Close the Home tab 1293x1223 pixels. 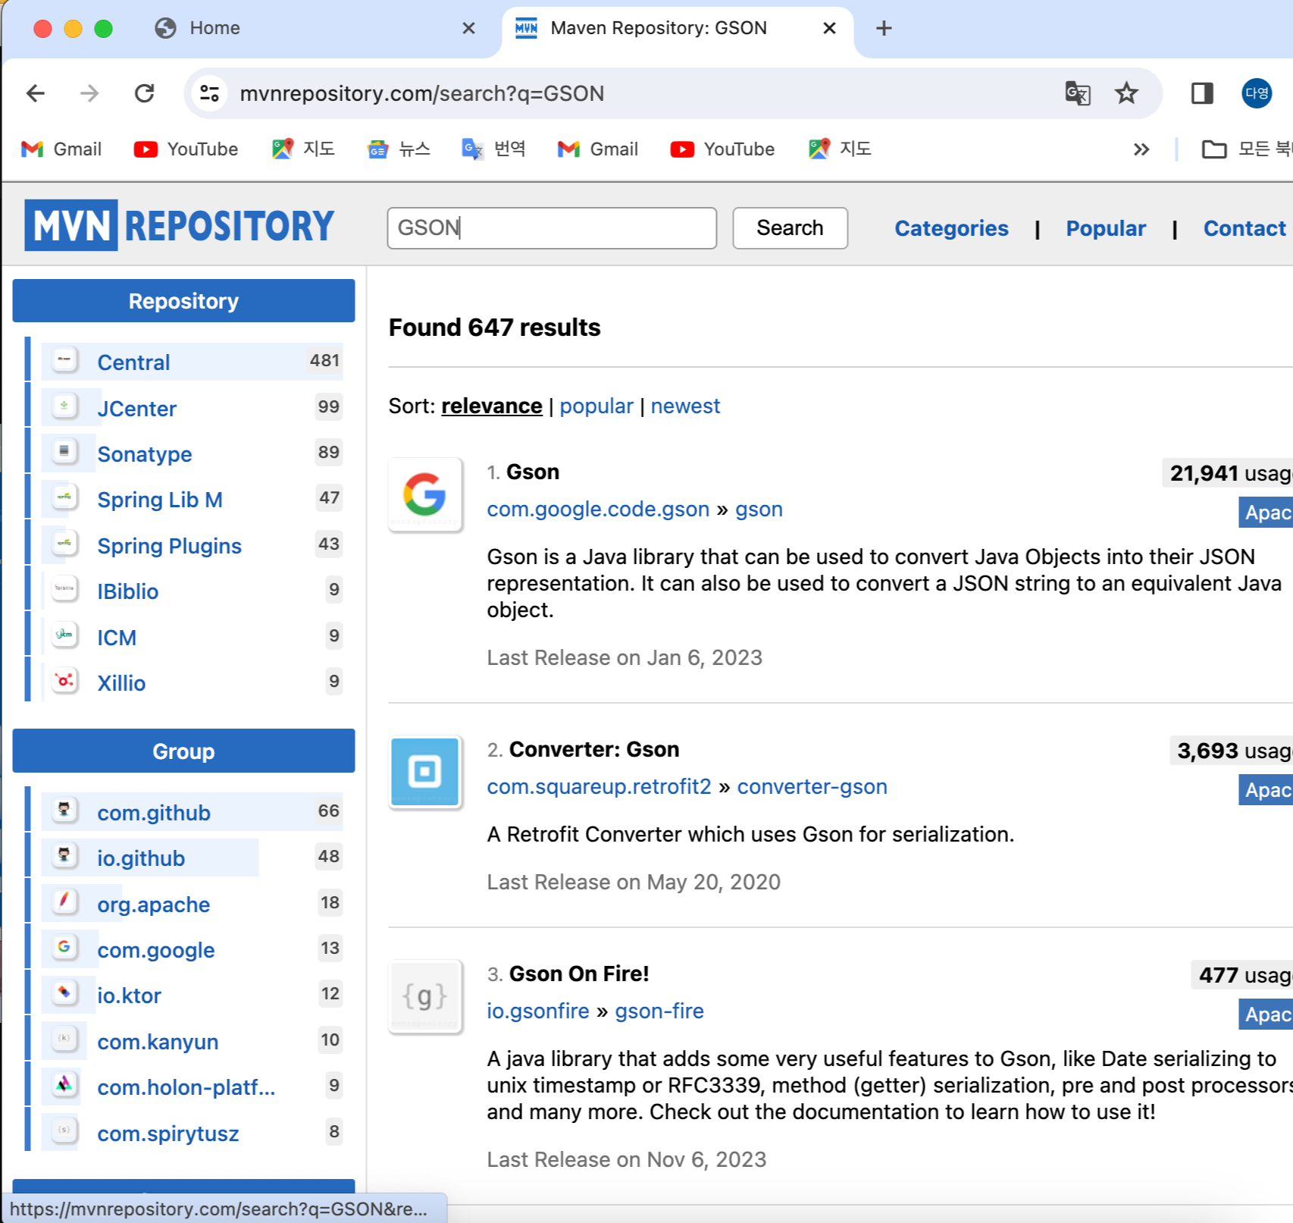(469, 28)
